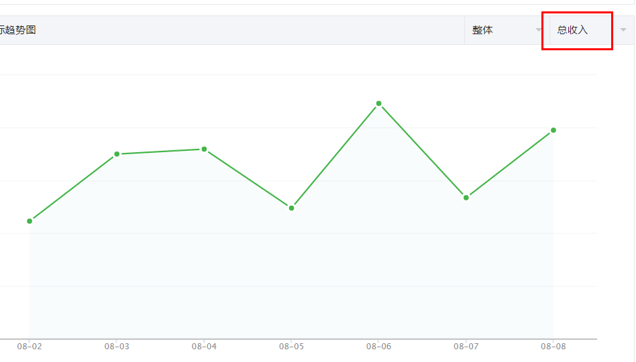This screenshot has width=636, height=362.
Task: Click the 08-02 x-axis label
Action: (30, 347)
